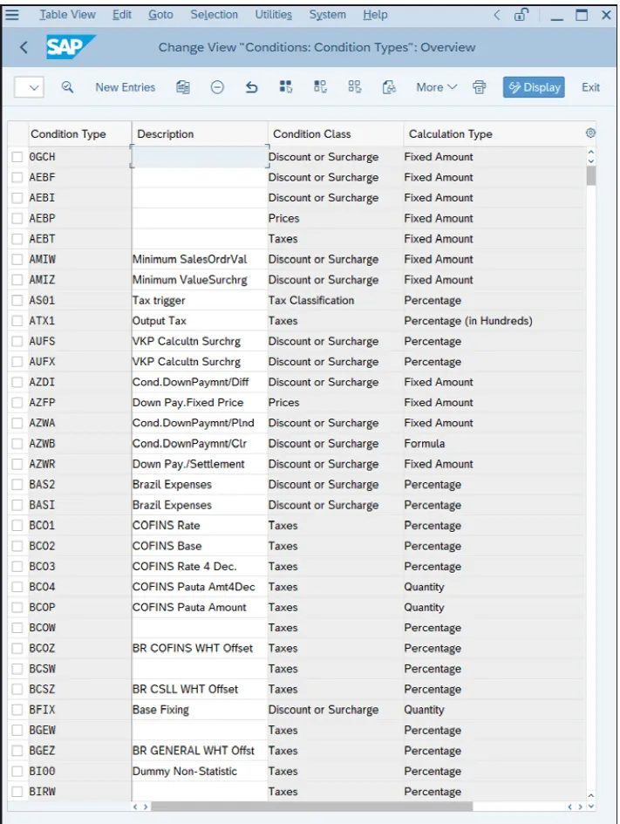
Task: Click the SAP logo
Action: point(70,47)
